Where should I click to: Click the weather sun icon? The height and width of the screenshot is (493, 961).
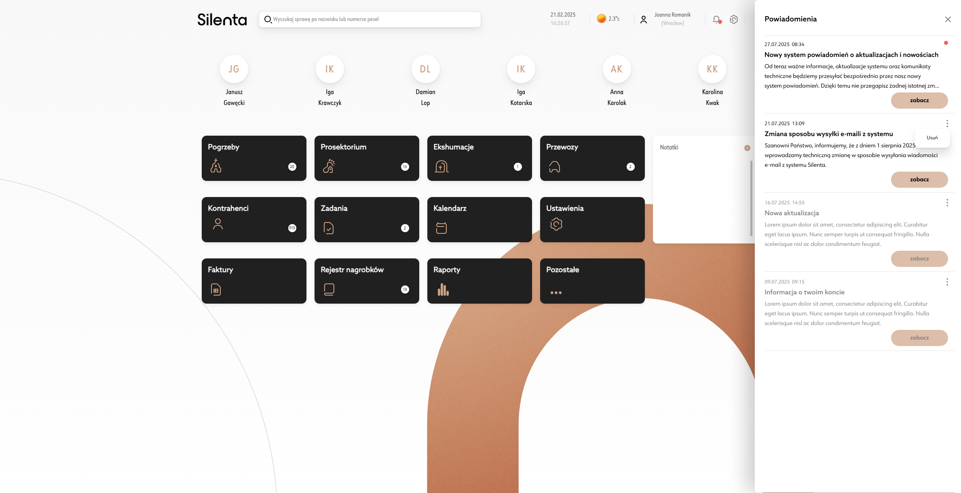tap(602, 19)
